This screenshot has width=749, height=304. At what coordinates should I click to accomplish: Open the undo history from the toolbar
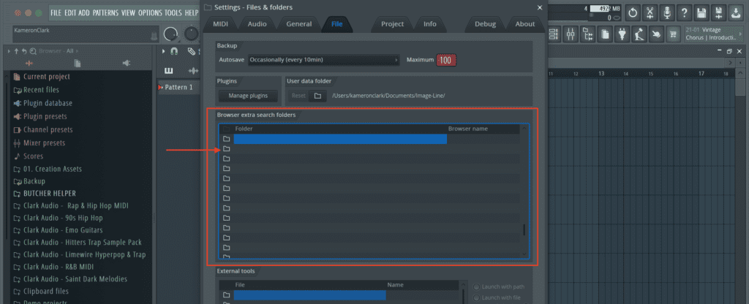(x=633, y=13)
